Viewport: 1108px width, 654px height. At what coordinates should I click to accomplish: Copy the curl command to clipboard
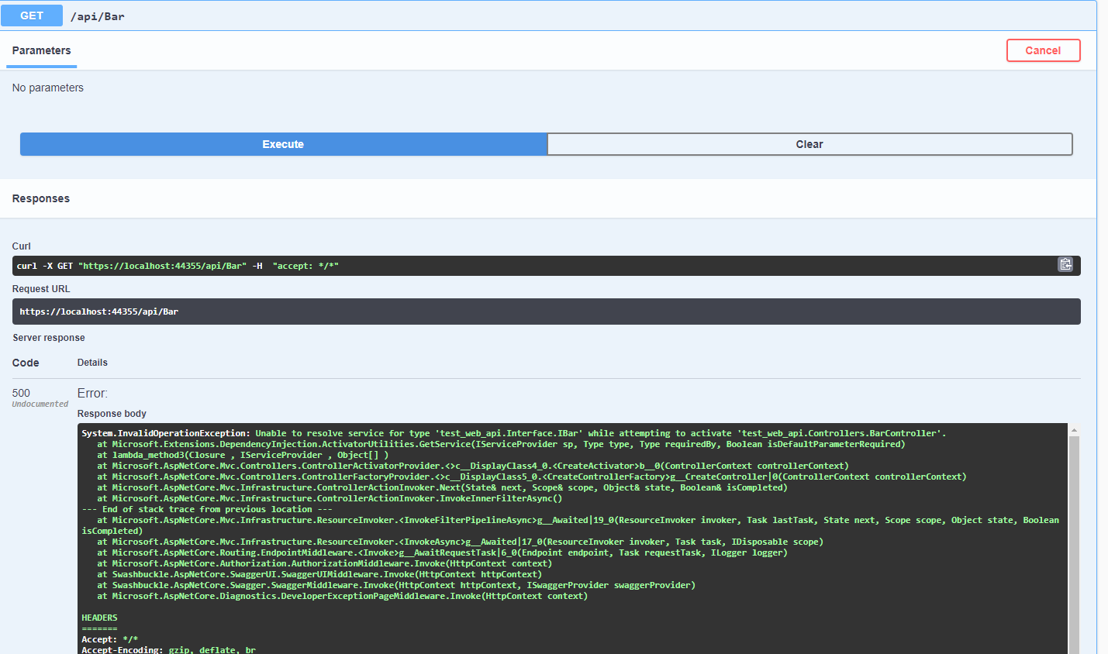tap(1065, 265)
